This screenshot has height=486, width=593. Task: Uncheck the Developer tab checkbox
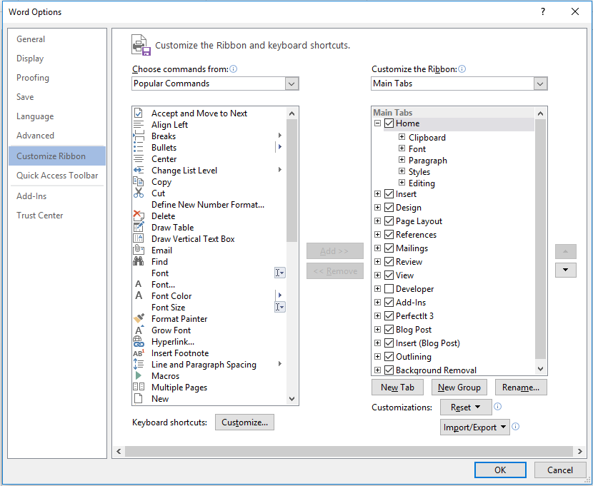(389, 288)
